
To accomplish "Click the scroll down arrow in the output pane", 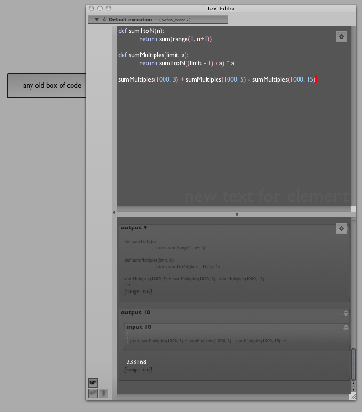I will pos(353,389).
